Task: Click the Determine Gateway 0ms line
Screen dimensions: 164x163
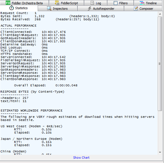Action: (24, 45)
